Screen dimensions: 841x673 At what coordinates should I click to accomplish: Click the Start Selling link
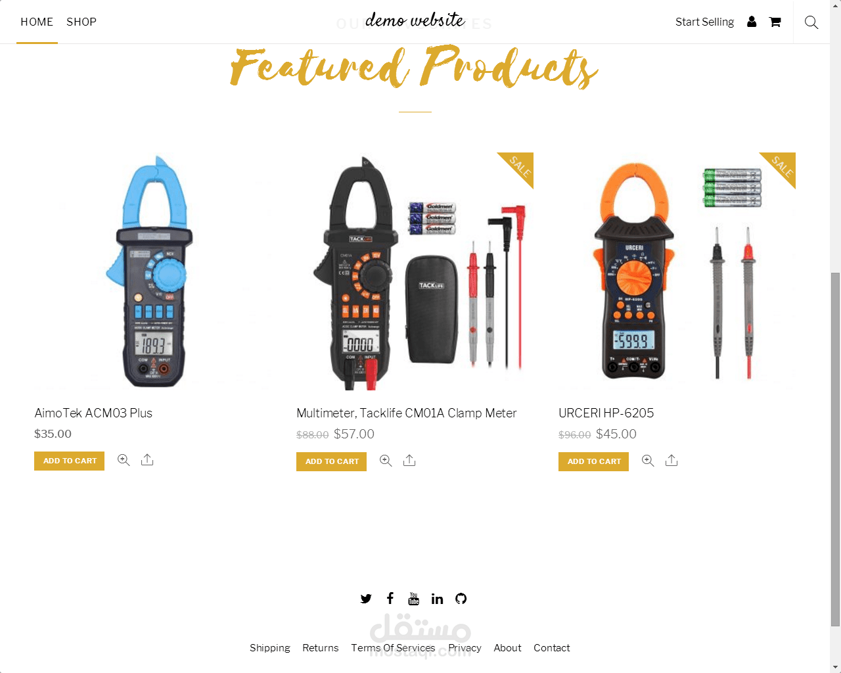point(704,22)
